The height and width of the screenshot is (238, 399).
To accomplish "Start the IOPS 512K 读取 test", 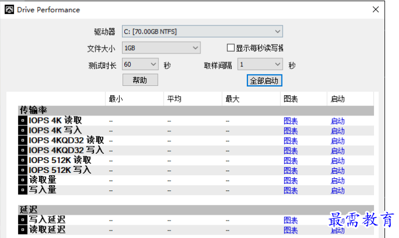I will (337, 161).
